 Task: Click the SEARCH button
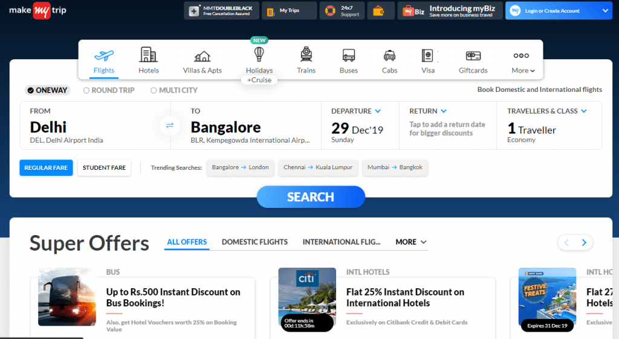311,197
